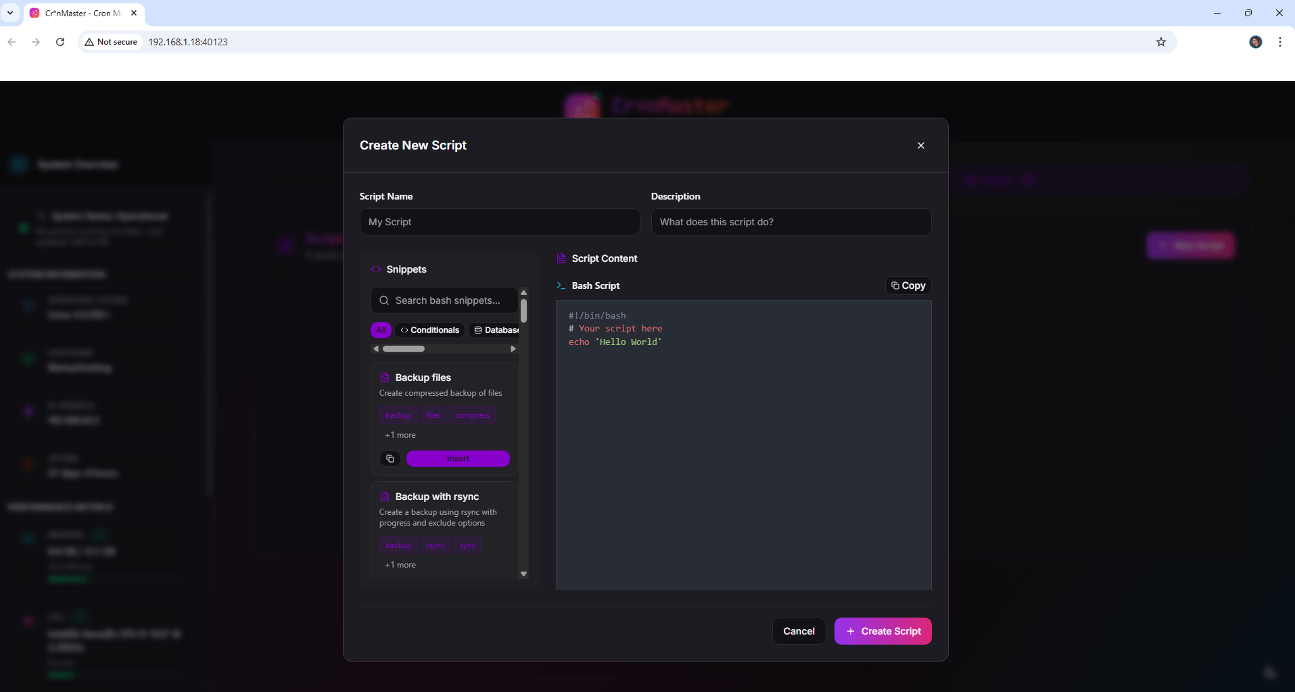Click the magnifier icon in snippet search

(384, 300)
